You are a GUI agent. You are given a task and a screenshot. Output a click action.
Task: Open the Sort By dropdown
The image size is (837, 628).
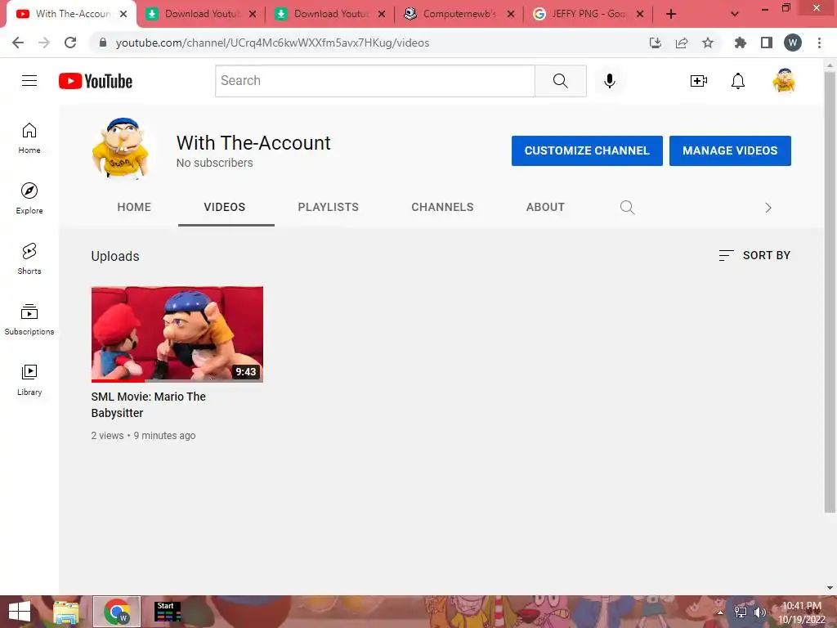[754, 255]
